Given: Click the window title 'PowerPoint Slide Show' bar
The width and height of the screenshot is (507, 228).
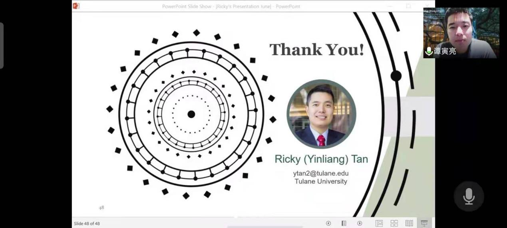Looking at the screenshot, I should click(231, 6).
